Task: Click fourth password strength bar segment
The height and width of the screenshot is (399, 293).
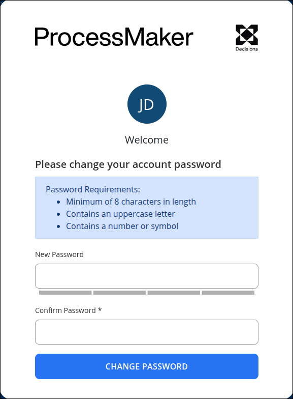Action: point(228,293)
